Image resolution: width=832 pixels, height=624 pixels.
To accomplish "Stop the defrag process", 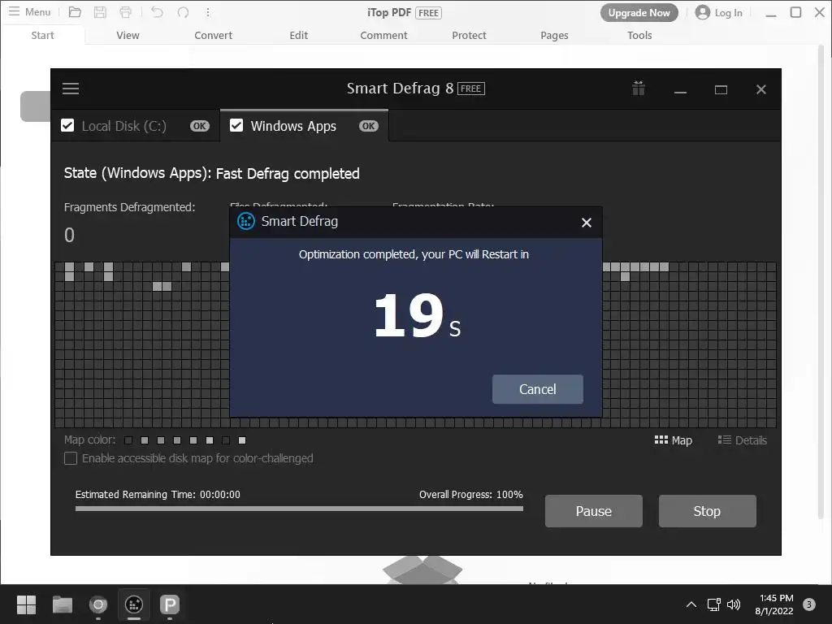I will point(707,511).
